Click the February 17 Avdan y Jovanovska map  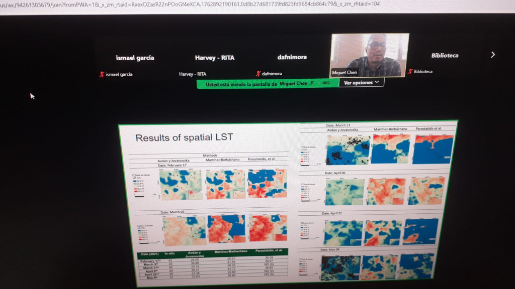[181, 184]
